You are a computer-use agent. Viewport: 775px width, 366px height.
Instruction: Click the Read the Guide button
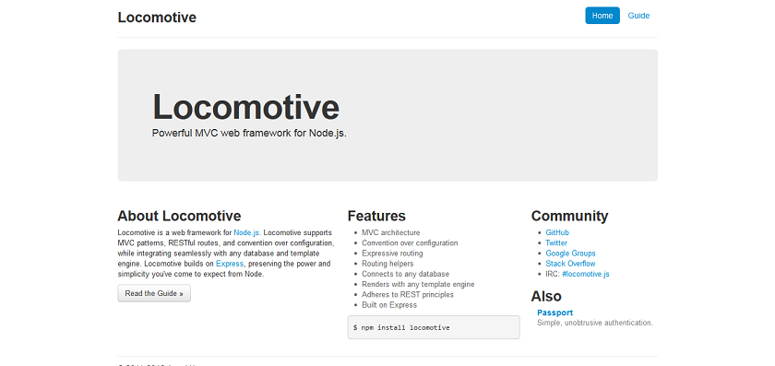[x=154, y=293]
